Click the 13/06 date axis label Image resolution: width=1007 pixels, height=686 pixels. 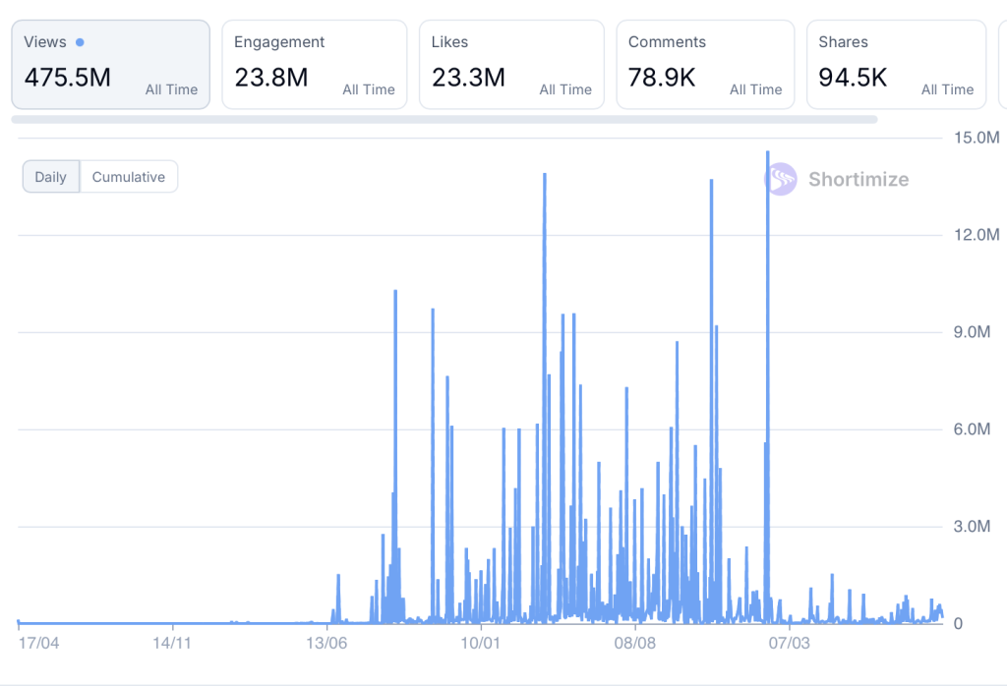(327, 643)
